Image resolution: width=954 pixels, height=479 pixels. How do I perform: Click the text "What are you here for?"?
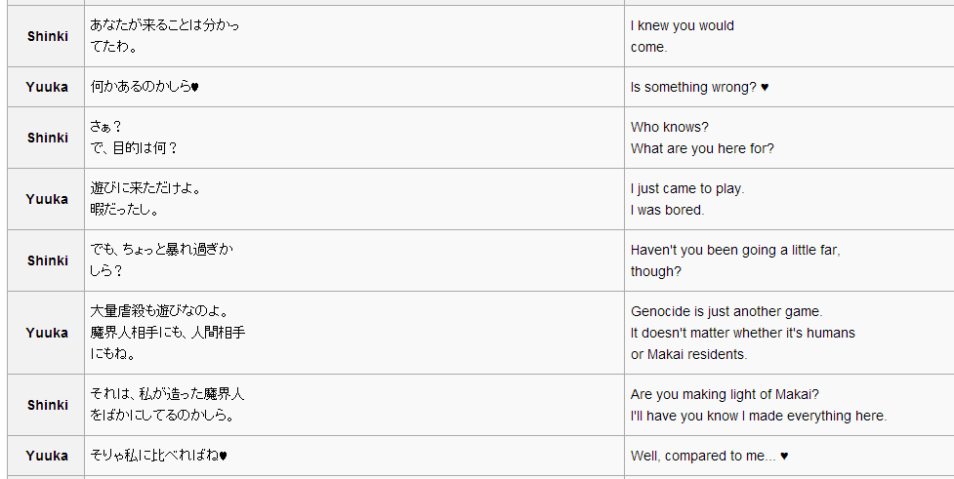702,148
